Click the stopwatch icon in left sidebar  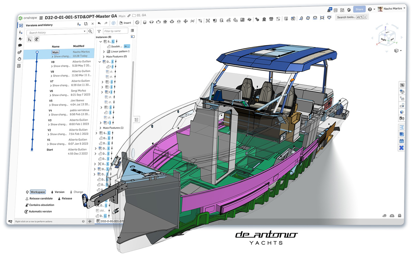pos(19,59)
